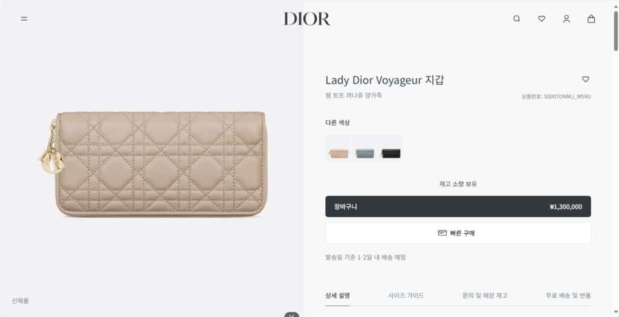
Task: Open the 무료 배송 및 반품 tab
Action: tap(568, 296)
